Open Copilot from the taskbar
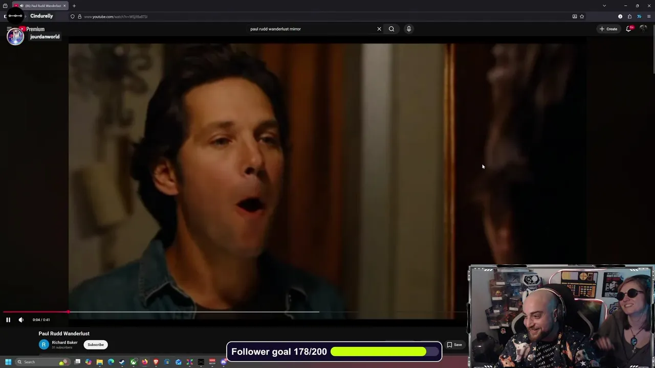Screen dimensions: 655x368 pos(89,362)
